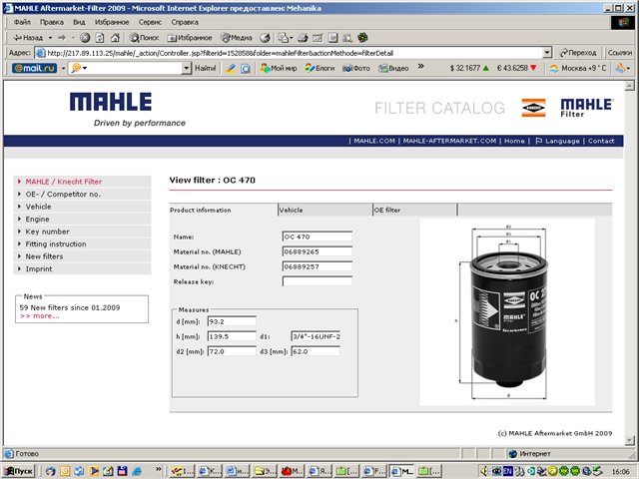Click the Пуск Start button
This screenshot has width=639, height=479.
click(x=19, y=471)
